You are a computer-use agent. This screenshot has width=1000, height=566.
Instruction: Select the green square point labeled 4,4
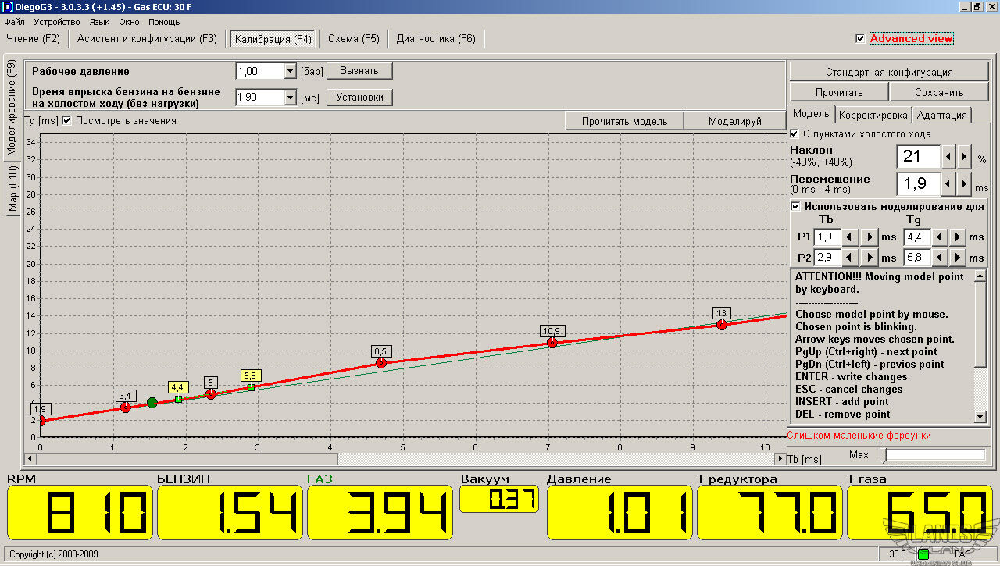click(178, 399)
